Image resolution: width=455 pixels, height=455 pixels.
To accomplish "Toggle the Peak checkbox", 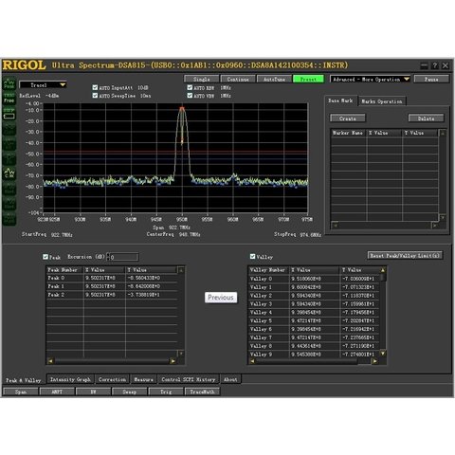I will tap(45, 257).
